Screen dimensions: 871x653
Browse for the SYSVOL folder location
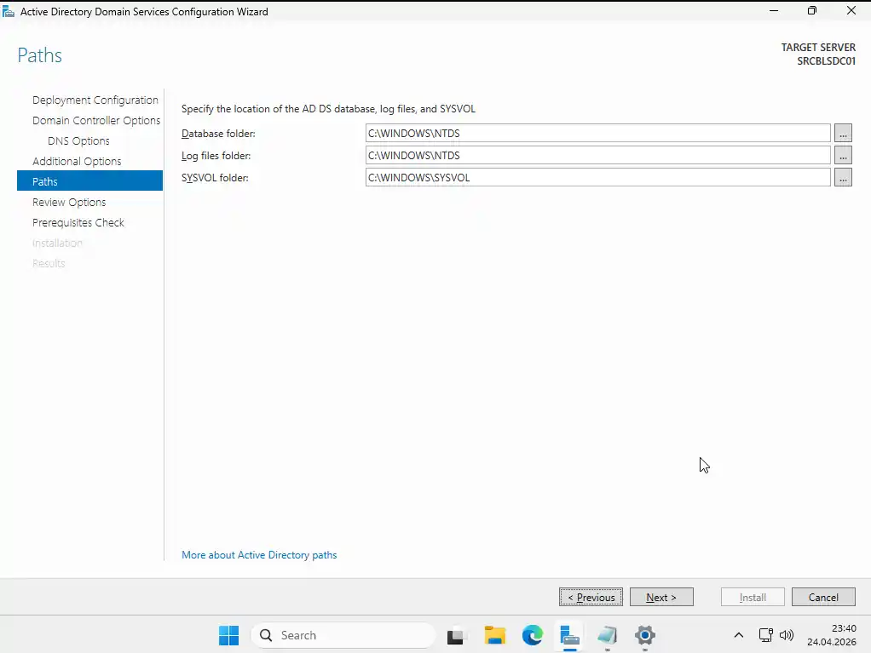[x=843, y=178]
